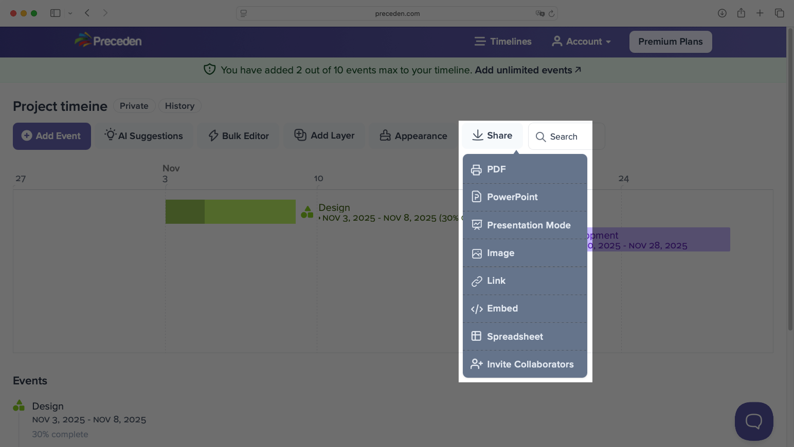
Task: Toggle the Private visibility badge
Action: (x=134, y=106)
